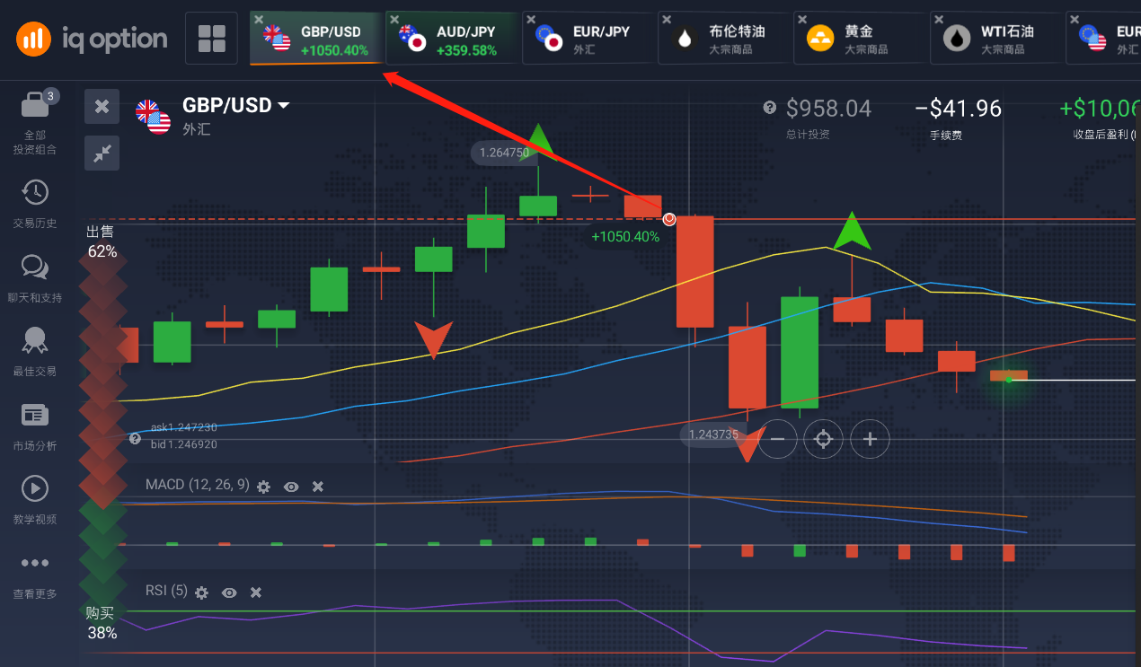Click the $958.04 total investment value
This screenshot has width=1141, height=667.
(828, 109)
